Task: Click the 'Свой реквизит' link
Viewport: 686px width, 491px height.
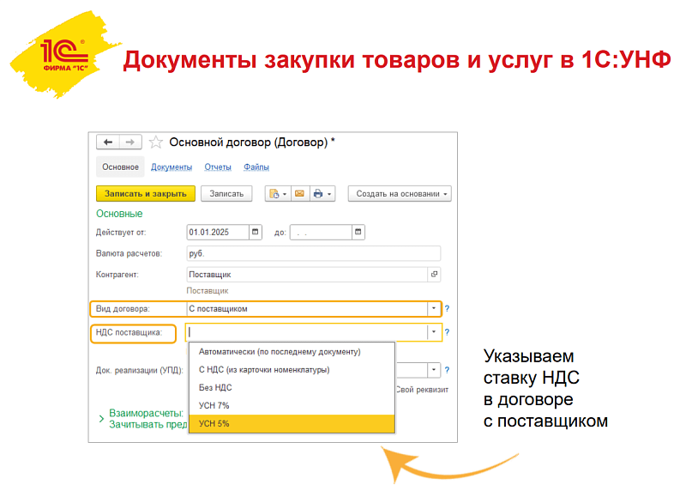Action: pyautogui.click(x=422, y=390)
